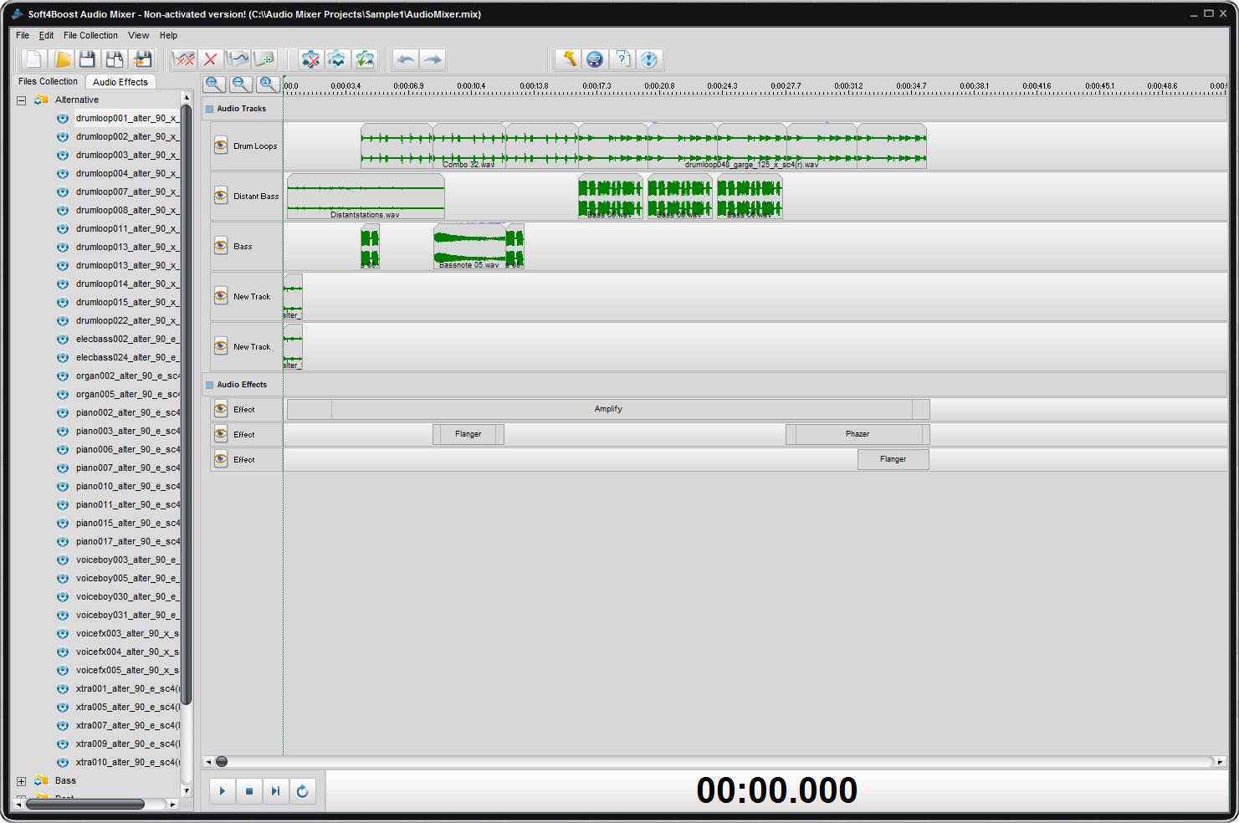Viewport: 1239px width, 823px height.
Task: Toggle eye icon on Drum Loops track
Action: coord(221,146)
